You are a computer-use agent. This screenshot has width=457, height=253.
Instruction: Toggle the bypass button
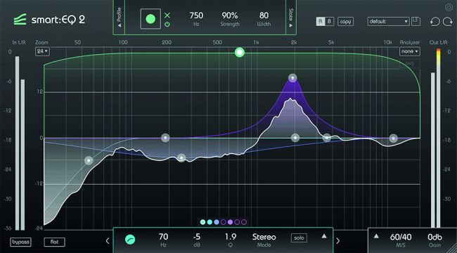20,242
